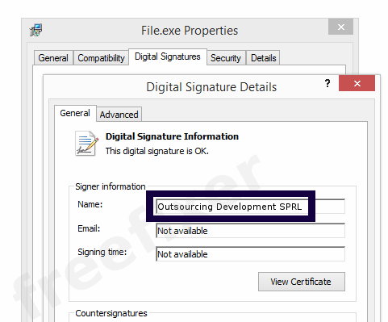Image resolution: width=388 pixels, height=322 pixels.
Task: Click the Signing time field
Action: (x=250, y=254)
